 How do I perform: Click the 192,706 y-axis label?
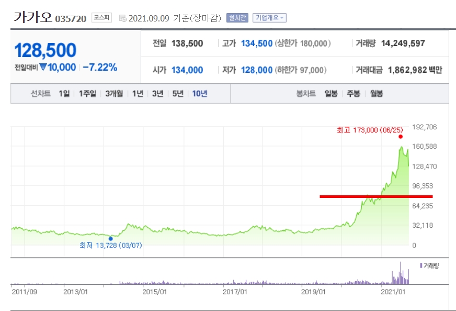tap(424, 127)
